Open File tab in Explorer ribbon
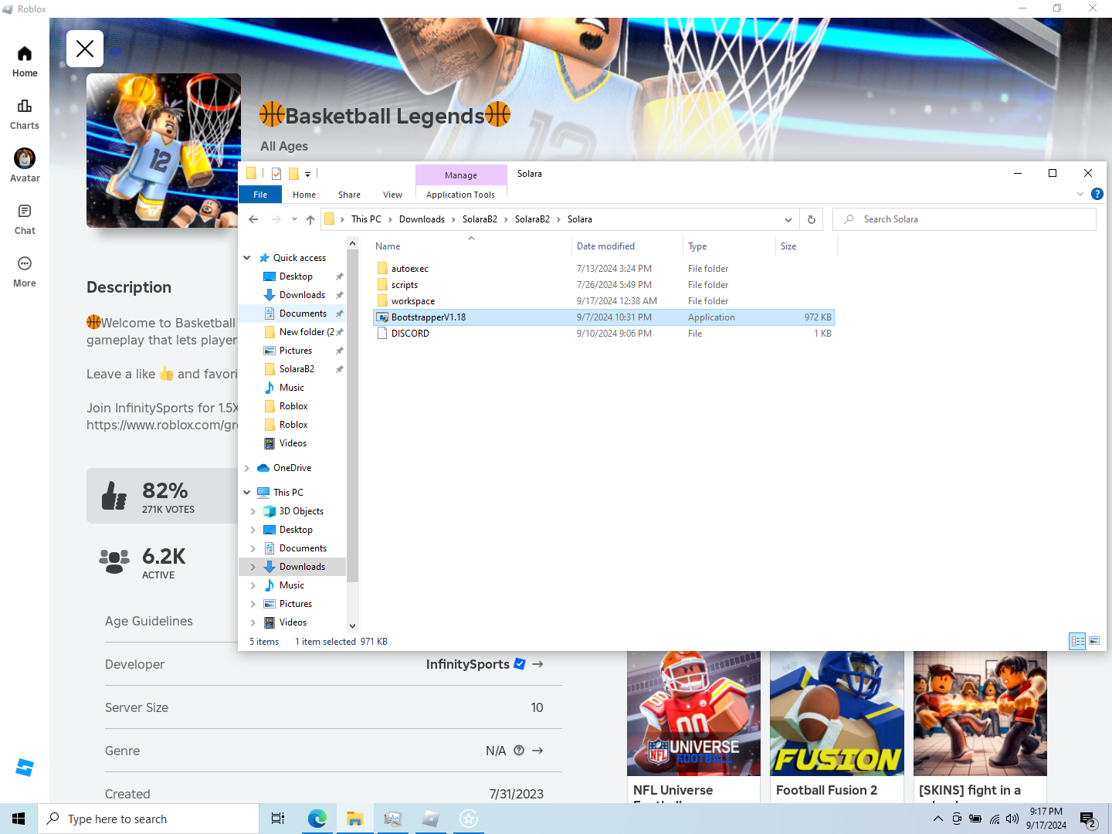 [x=260, y=195]
